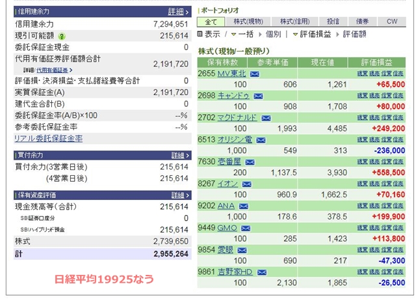Switch to the CW tab
Screen dimensions: 416x299
pyautogui.click(x=392, y=21)
